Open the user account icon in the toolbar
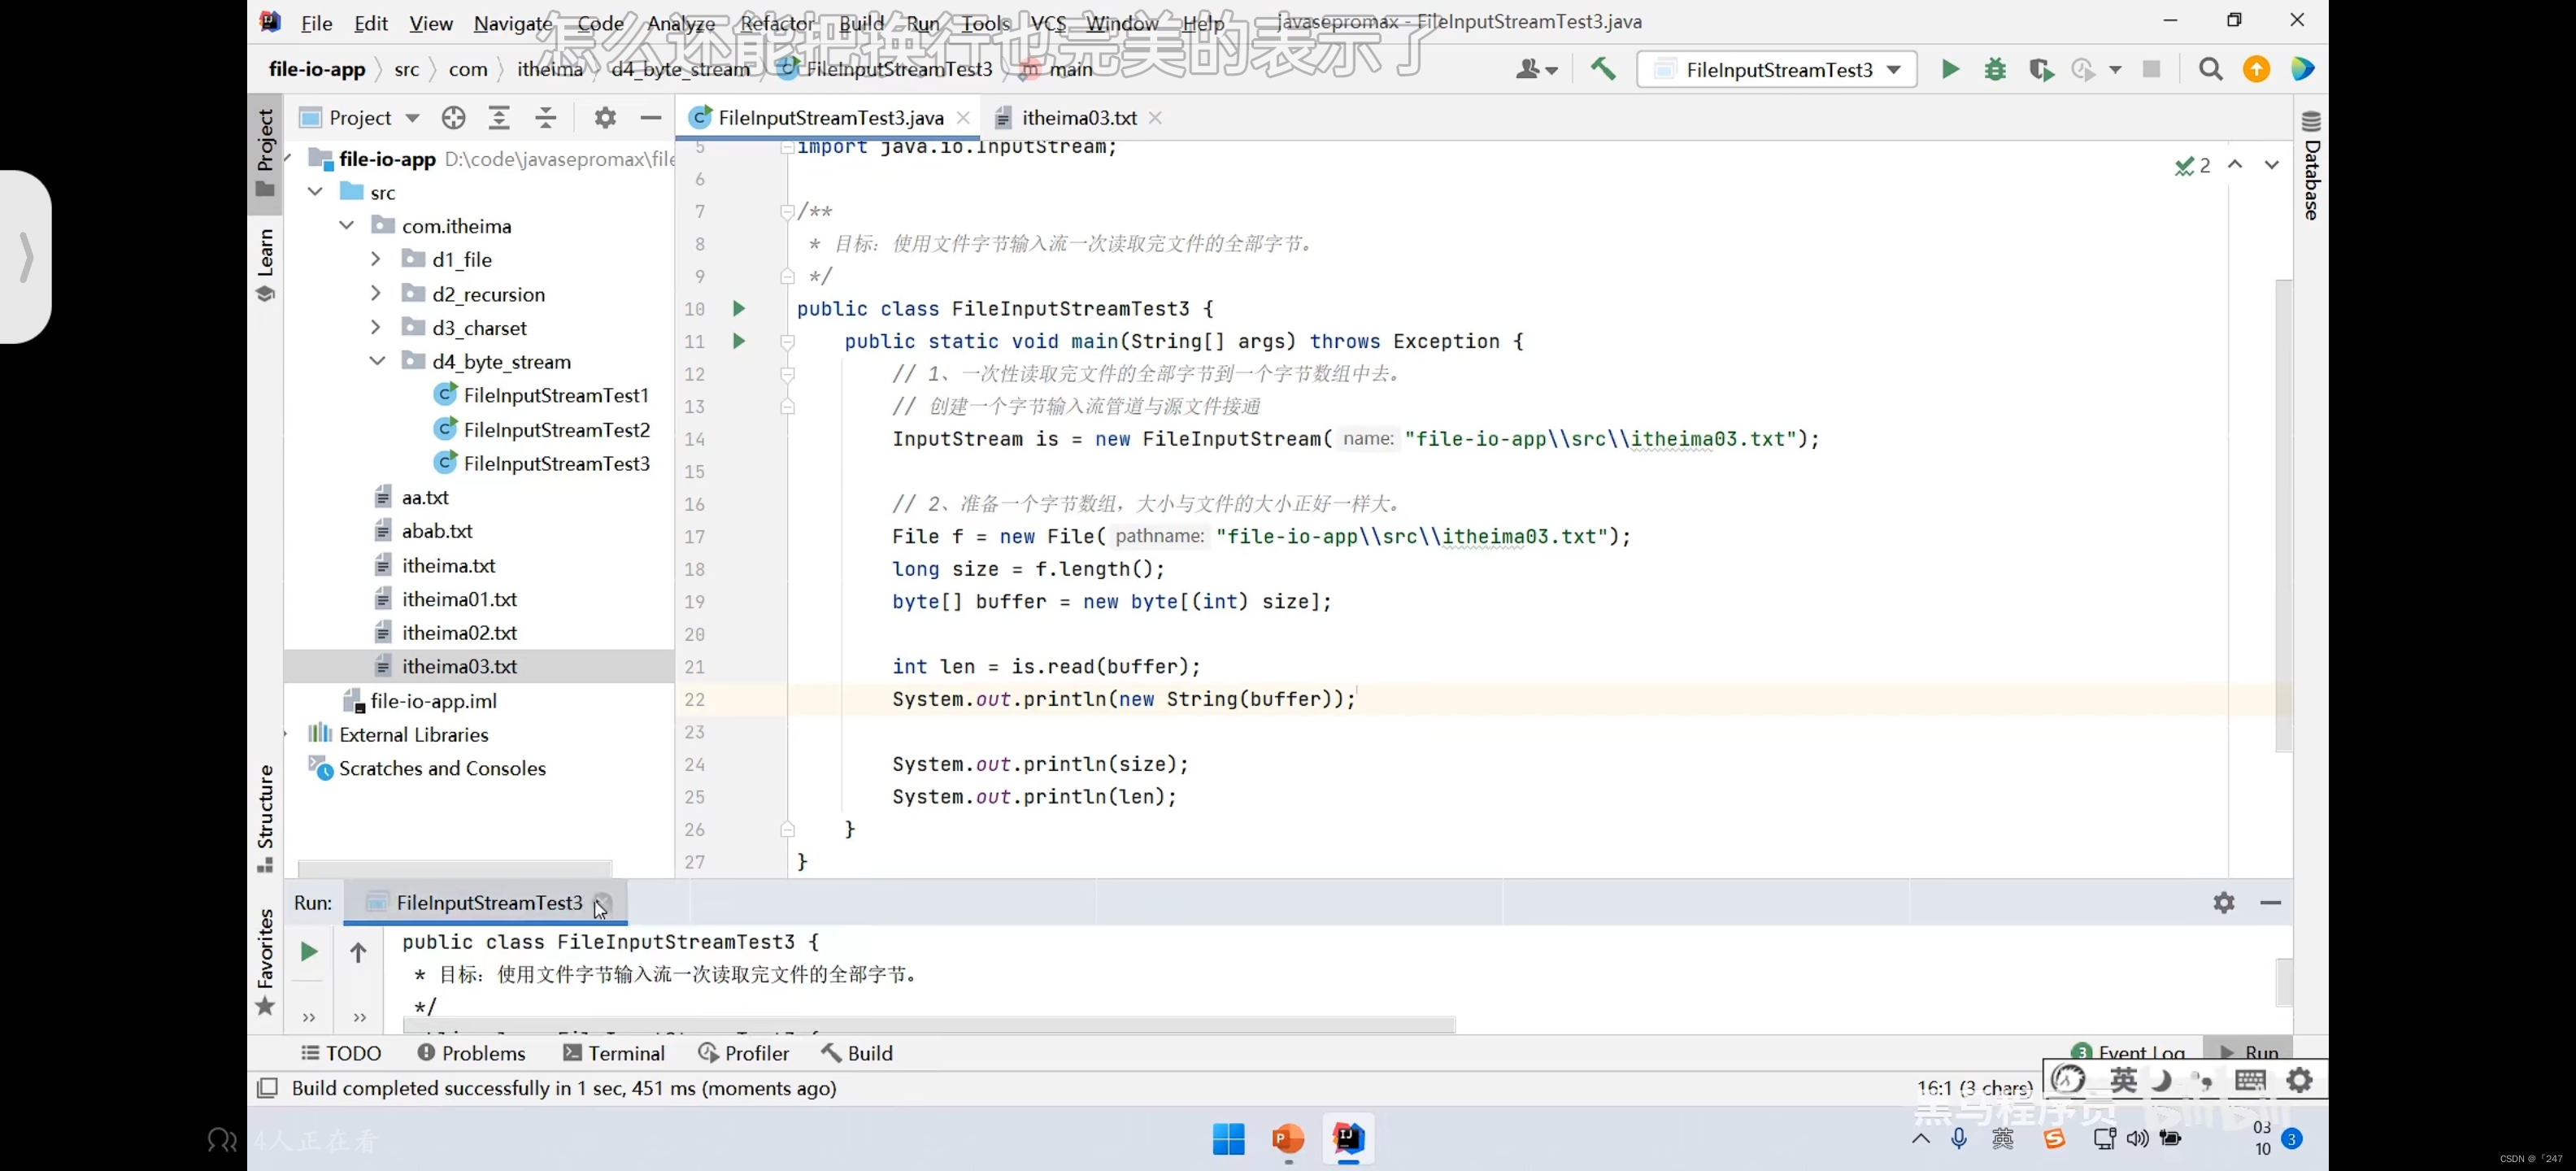 click(x=1536, y=69)
